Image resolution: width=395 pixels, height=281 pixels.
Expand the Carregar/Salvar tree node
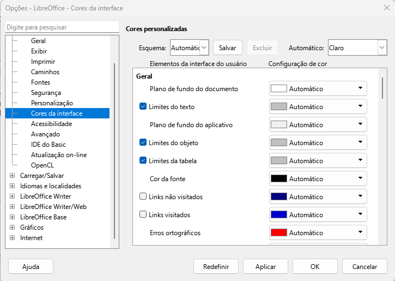click(x=12, y=176)
